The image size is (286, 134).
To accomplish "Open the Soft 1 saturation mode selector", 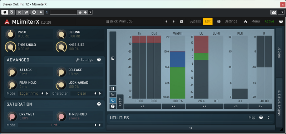I will (55, 125).
